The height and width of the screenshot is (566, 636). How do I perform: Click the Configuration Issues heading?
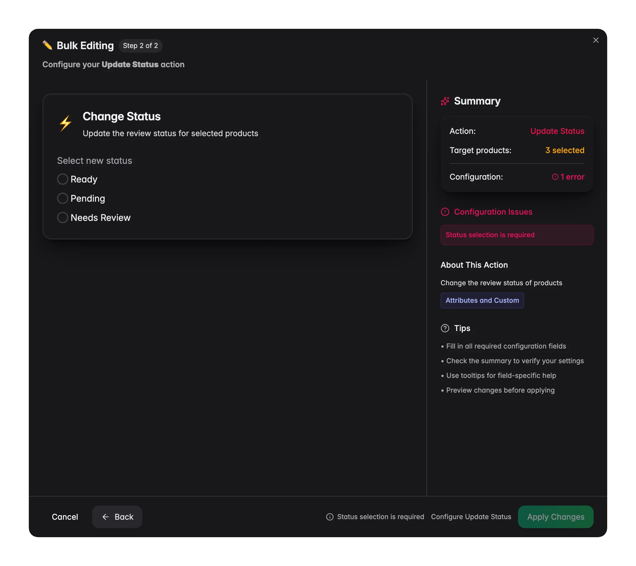tap(493, 212)
